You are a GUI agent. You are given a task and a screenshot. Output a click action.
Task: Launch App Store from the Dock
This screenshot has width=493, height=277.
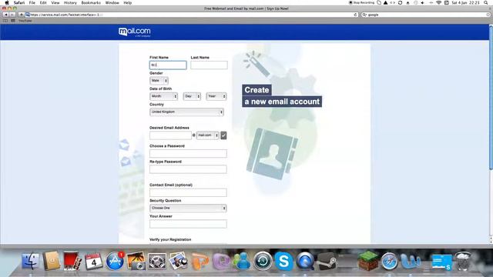pos(115,262)
